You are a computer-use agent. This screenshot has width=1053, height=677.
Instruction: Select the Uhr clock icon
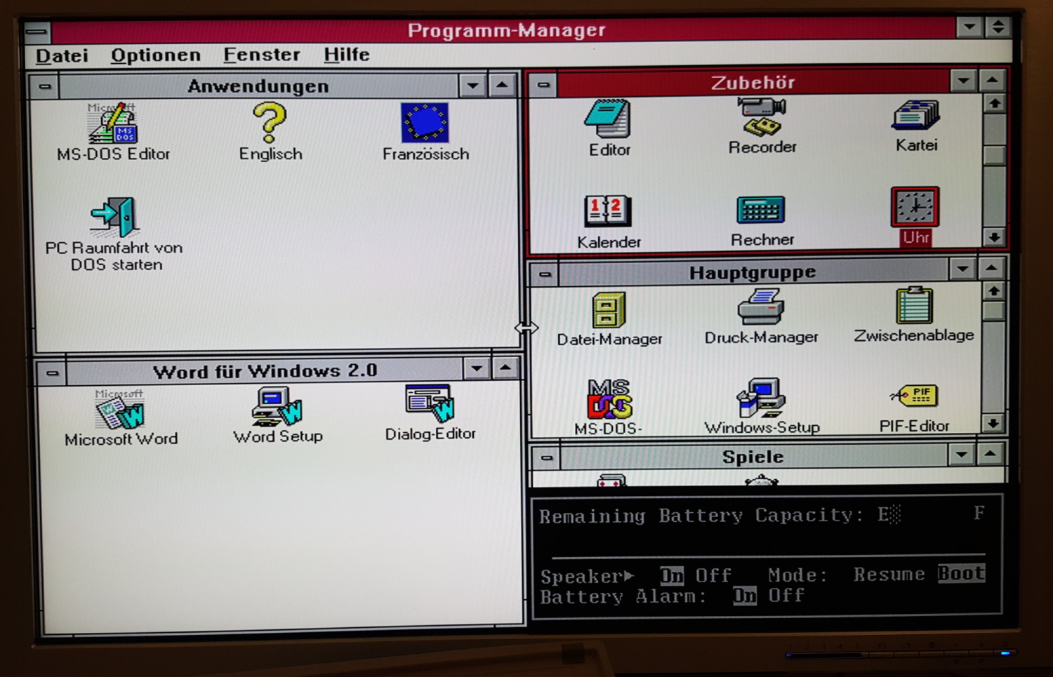click(x=915, y=207)
